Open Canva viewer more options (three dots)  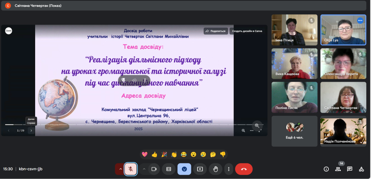252,130
